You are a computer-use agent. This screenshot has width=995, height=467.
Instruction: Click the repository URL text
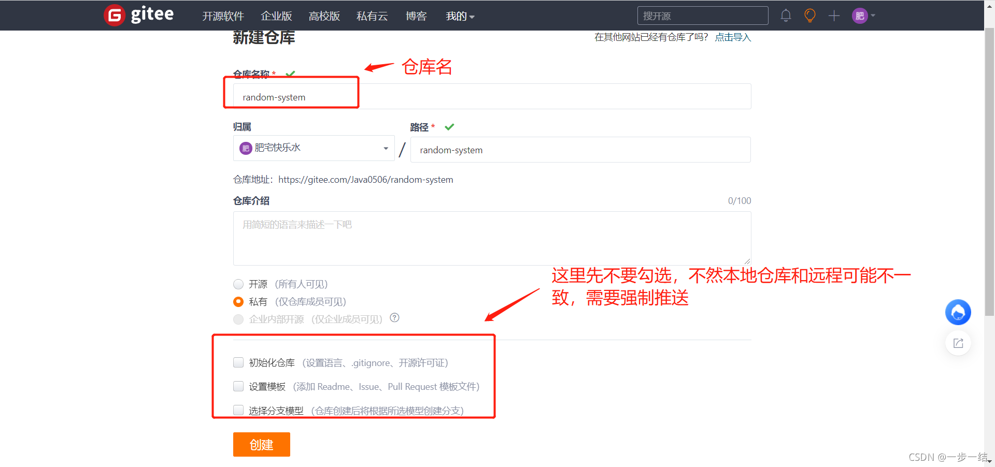tap(365, 180)
